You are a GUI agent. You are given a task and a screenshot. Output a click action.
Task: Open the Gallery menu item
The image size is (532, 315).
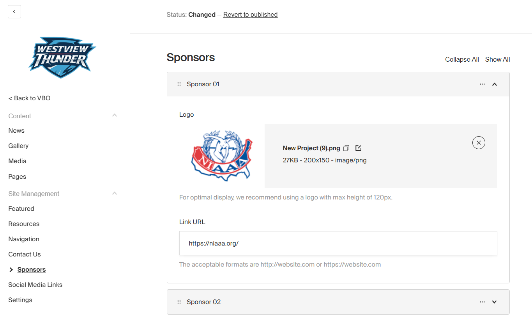18,146
